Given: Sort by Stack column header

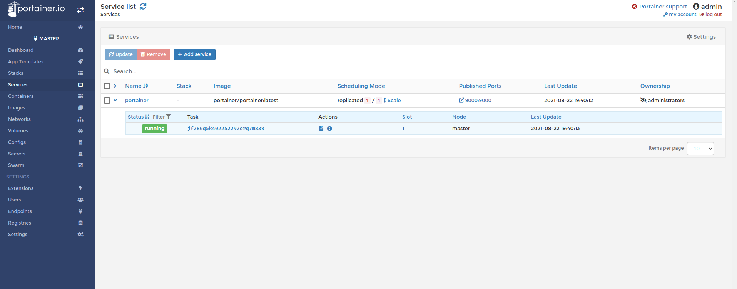Looking at the screenshot, I should pos(184,86).
